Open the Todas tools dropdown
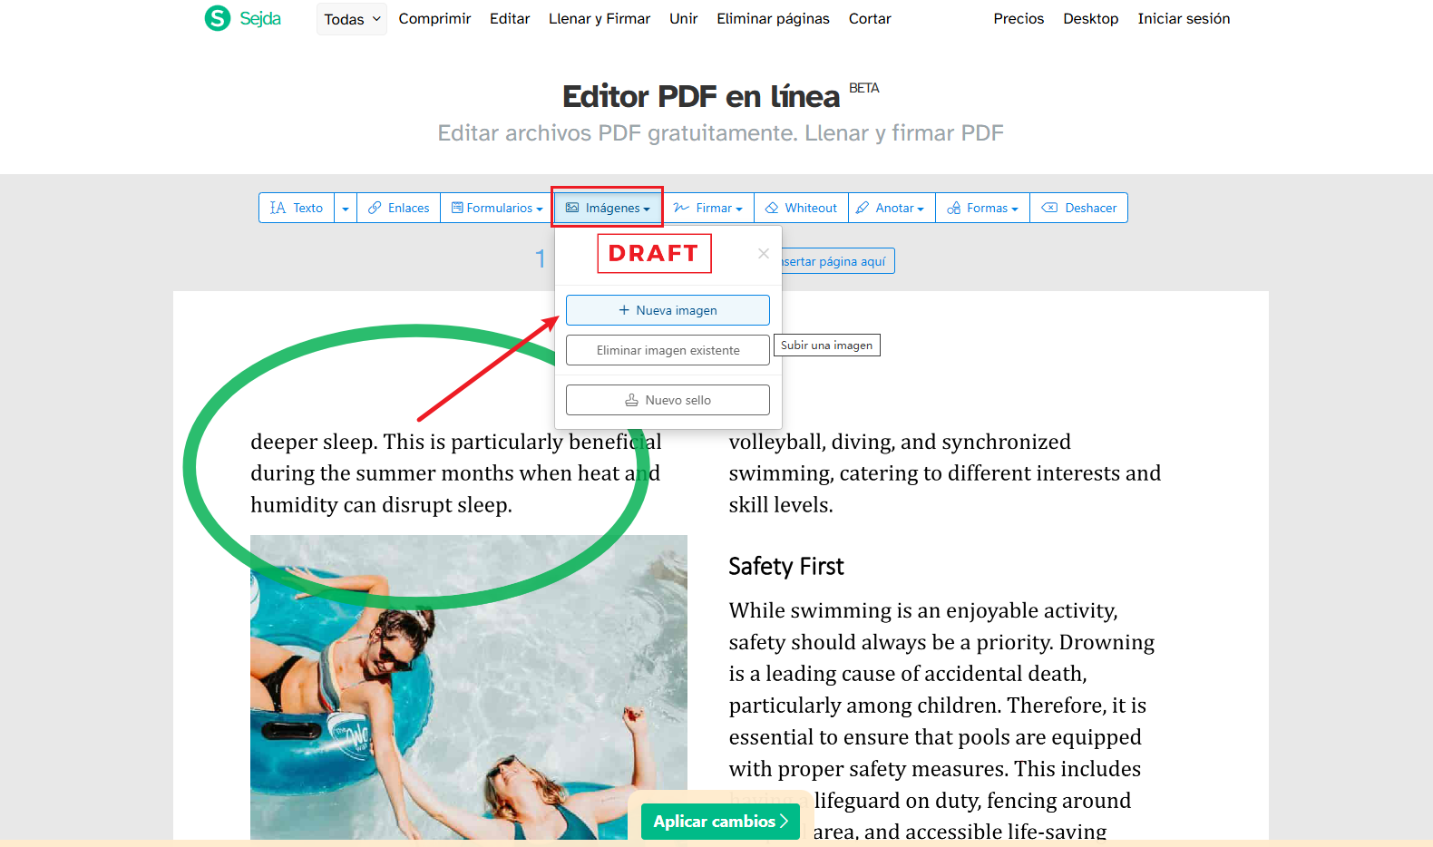Screen dimensions: 1433x847 click(x=352, y=19)
